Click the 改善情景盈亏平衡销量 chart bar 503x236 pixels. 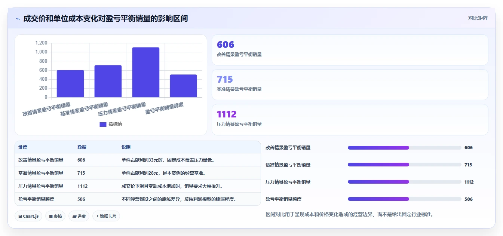70,84
